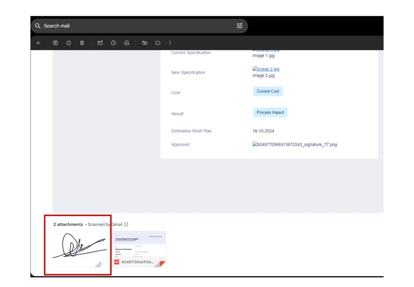The height and width of the screenshot is (287, 414).
Task: Select the Archive icon in the toolbar
Action: pos(55,42)
